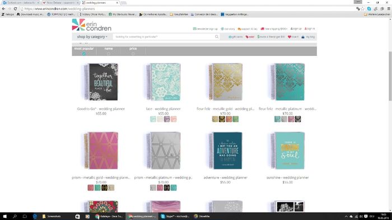Open the Windows Start menu
The image size is (392, 220).
4,216
